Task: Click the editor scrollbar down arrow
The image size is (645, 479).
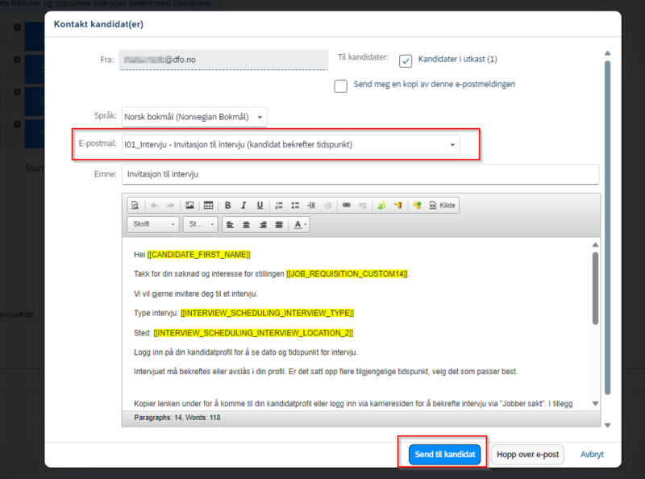Action: tap(595, 403)
